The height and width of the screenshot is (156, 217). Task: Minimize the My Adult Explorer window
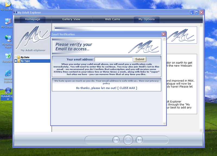tap(192, 12)
